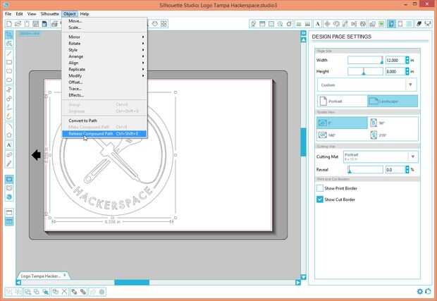Select the Draw a Rectangle tool
The height and width of the screenshot is (301, 437).
point(9,62)
